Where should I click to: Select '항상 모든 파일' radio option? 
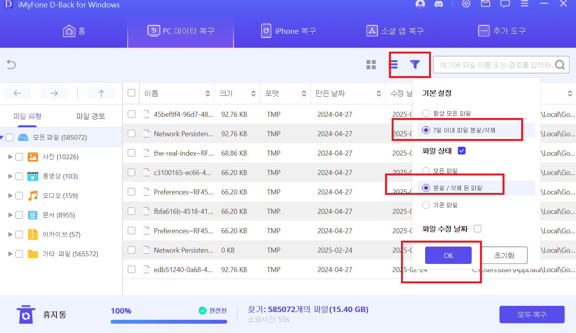pyautogui.click(x=426, y=113)
